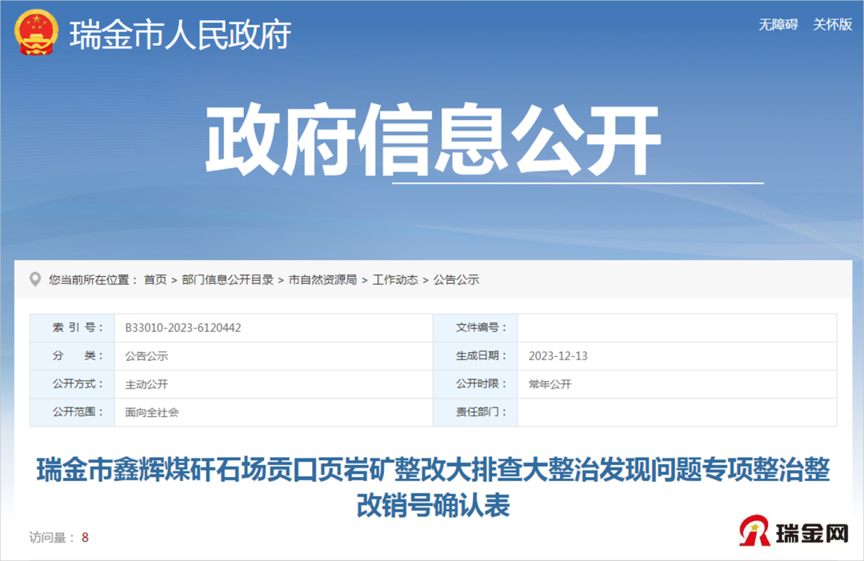Click visit count value 8
Viewport: 864px width, 561px height.
(85, 537)
